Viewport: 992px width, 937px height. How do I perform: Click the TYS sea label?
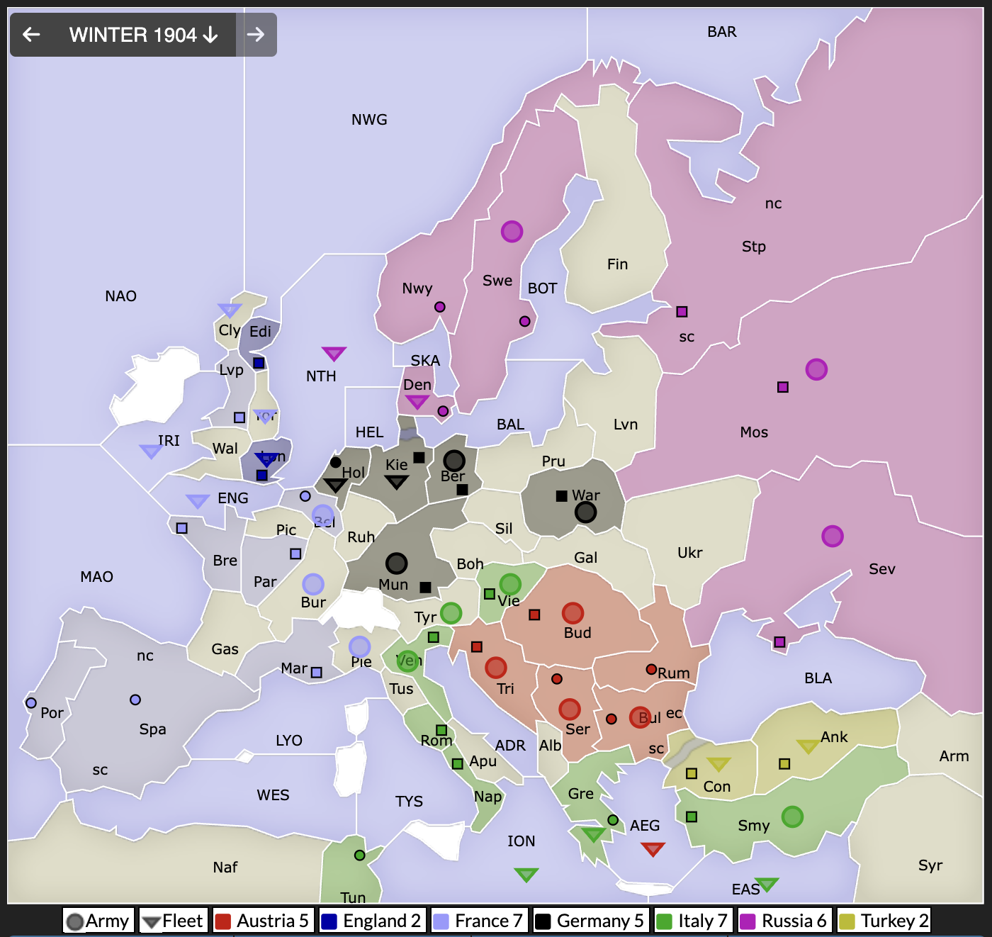pyautogui.click(x=409, y=802)
